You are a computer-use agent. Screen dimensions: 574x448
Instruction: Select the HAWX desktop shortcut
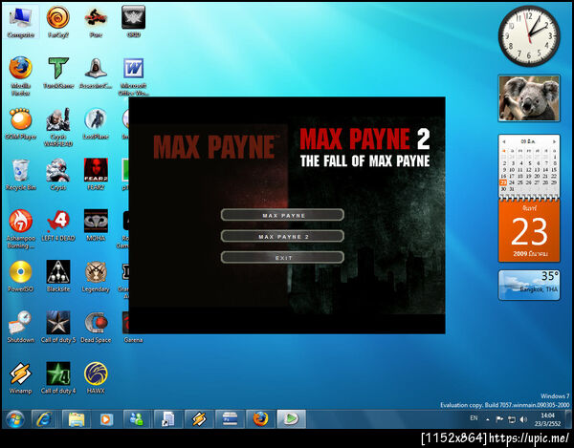96,378
